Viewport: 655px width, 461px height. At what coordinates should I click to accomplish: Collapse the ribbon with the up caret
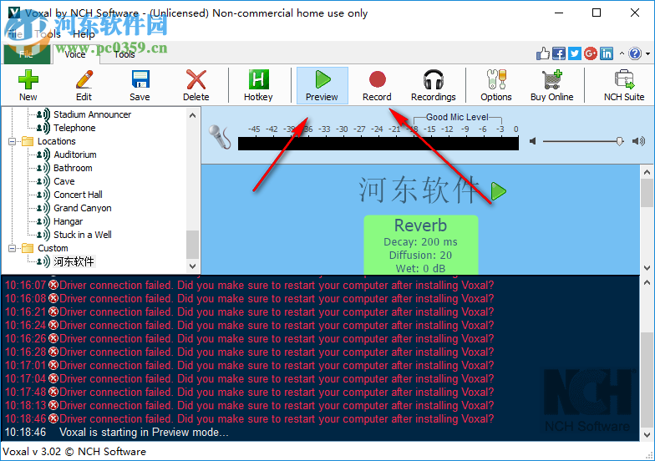click(622, 53)
